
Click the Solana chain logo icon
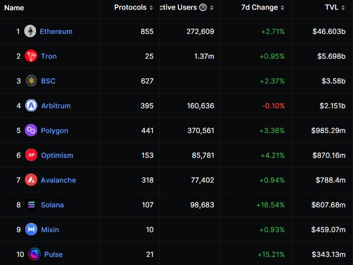pos(31,205)
